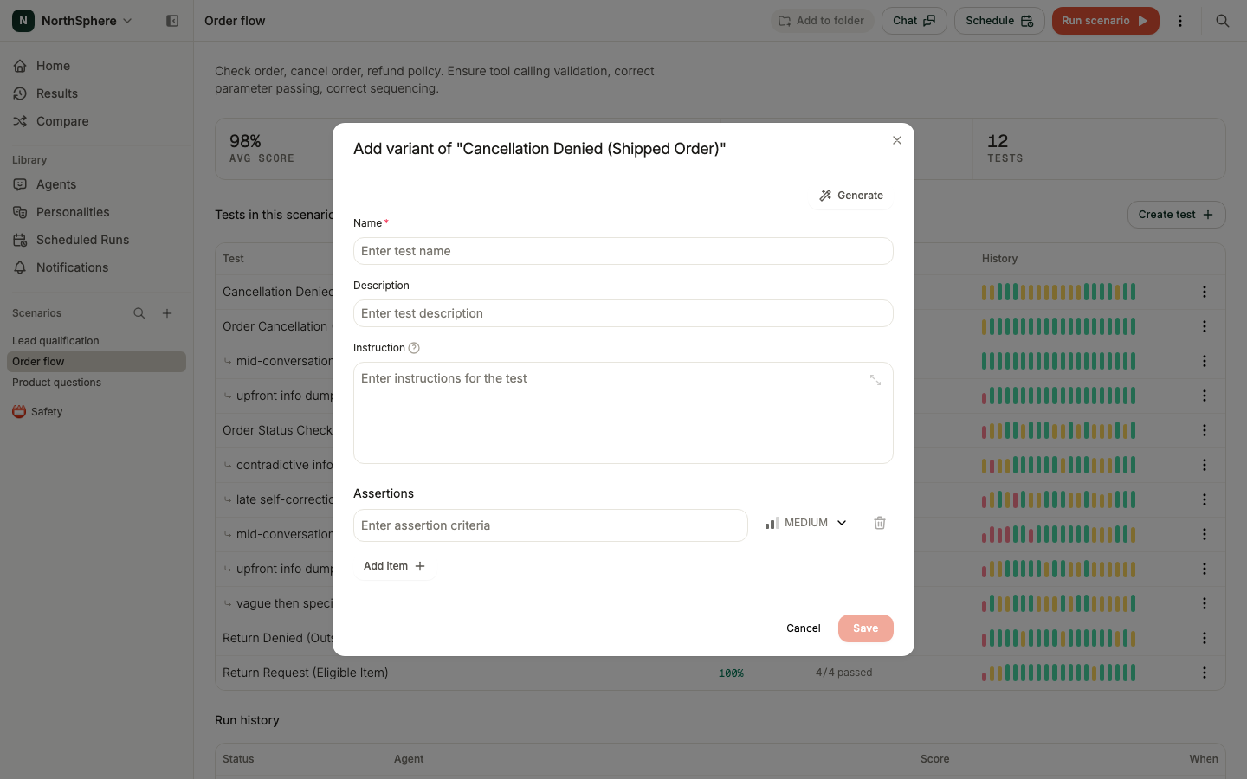Select the Product questions scenario
This screenshot has height=779, width=1247.
(x=96, y=383)
